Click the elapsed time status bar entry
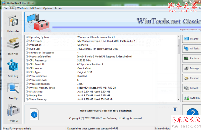Image resolution: width=201 pixels, height=130 pixels. pyautogui.click(x=93, y=128)
